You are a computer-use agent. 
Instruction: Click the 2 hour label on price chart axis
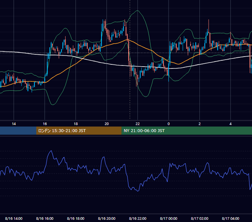[x=200, y=124]
